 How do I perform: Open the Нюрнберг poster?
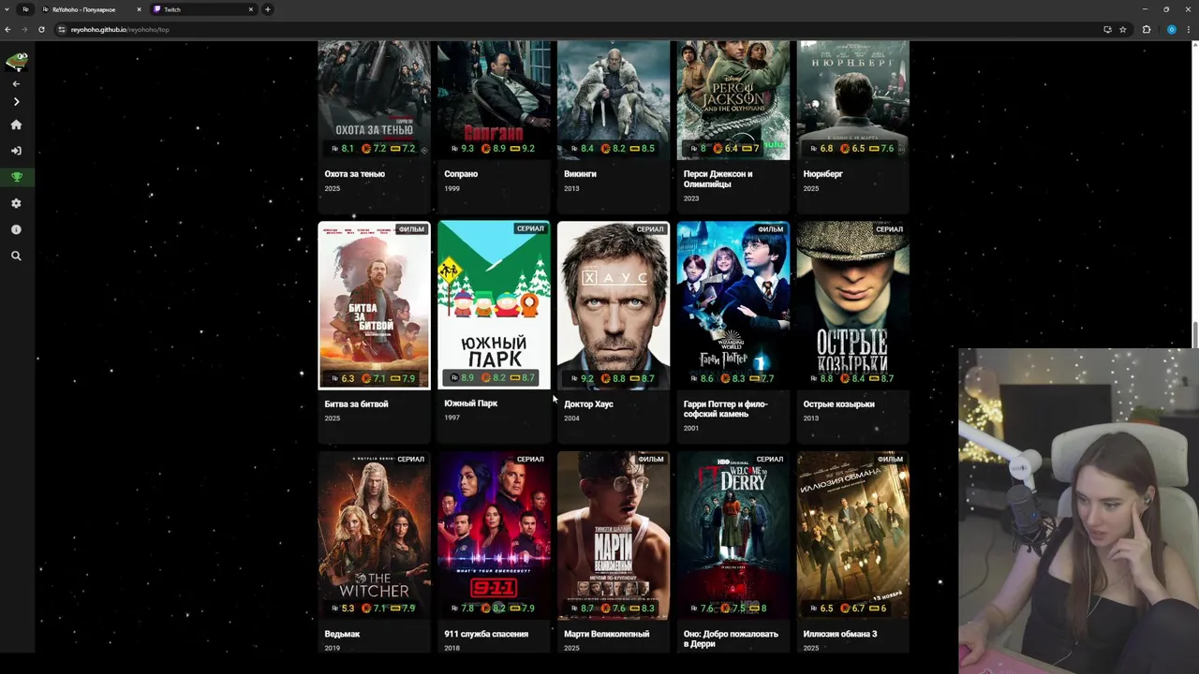coord(852,98)
